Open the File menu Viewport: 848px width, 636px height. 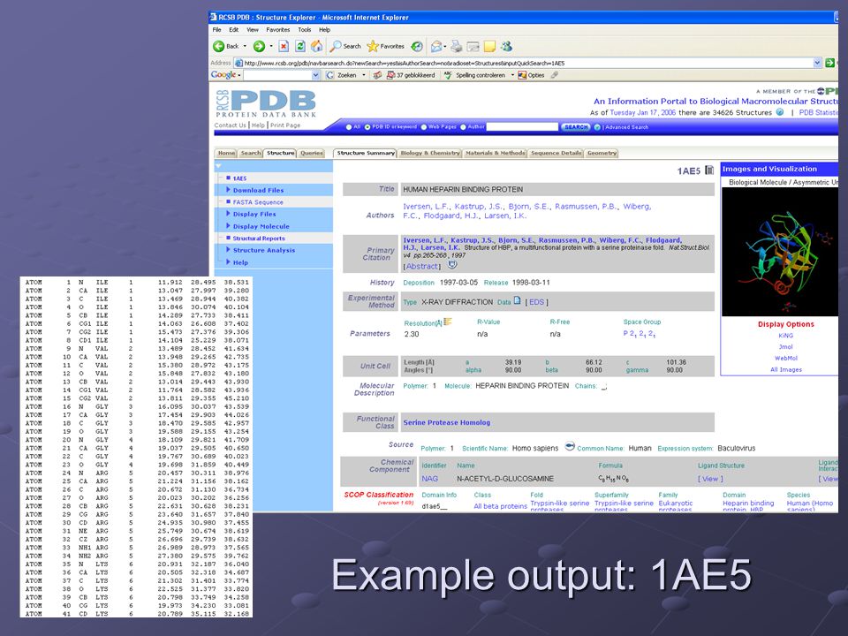tap(217, 30)
